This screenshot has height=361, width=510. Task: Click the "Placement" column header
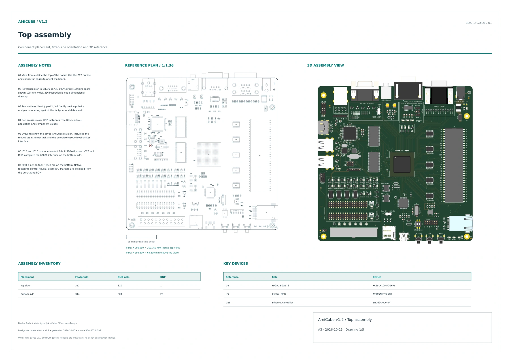[x=27, y=277]
